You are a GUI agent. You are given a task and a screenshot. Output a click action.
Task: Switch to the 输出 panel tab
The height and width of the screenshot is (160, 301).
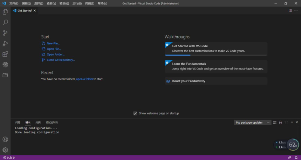[x=28, y=123]
